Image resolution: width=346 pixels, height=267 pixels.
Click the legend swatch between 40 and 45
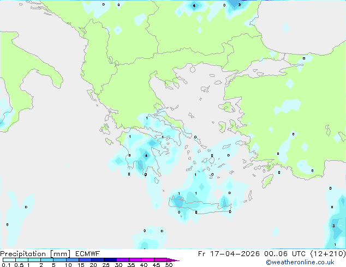tap(148, 260)
